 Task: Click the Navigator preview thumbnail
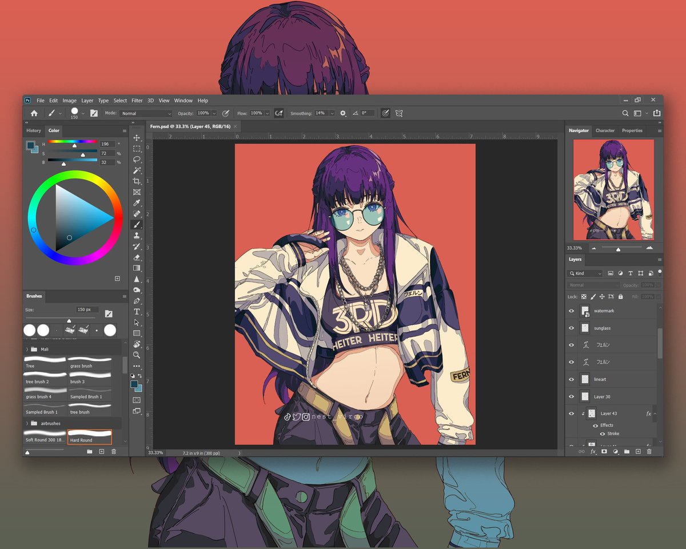click(613, 190)
